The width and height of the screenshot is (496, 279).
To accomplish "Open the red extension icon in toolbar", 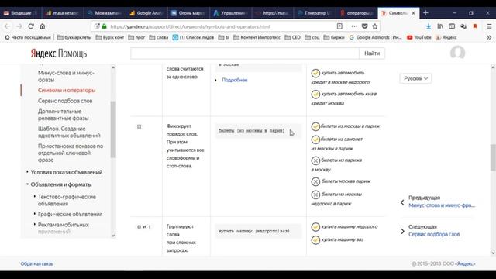I will 475,26.
